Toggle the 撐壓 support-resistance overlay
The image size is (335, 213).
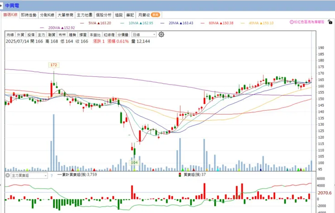pyautogui.click(x=83, y=34)
